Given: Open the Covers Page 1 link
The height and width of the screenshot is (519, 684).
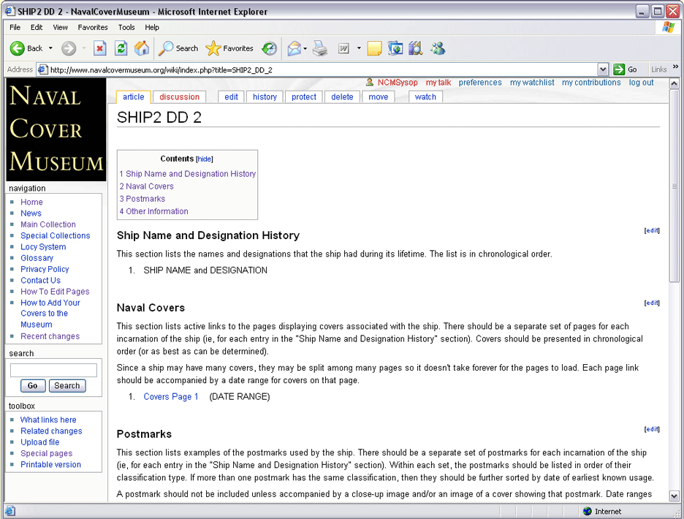Looking at the screenshot, I should click(x=171, y=397).
